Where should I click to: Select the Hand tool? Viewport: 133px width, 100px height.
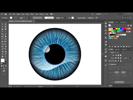2,57
